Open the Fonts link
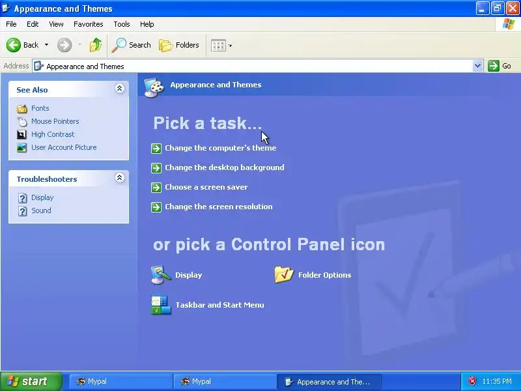This screenshot has height=391, width=521. [40, 108]
